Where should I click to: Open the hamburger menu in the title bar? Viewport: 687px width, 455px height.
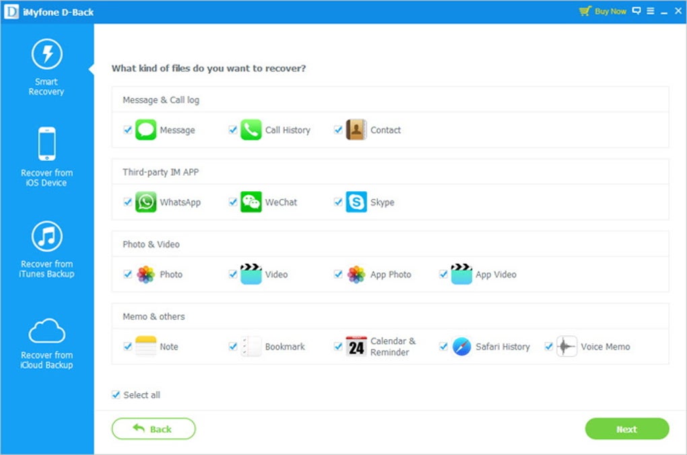[x=649, y=11]
